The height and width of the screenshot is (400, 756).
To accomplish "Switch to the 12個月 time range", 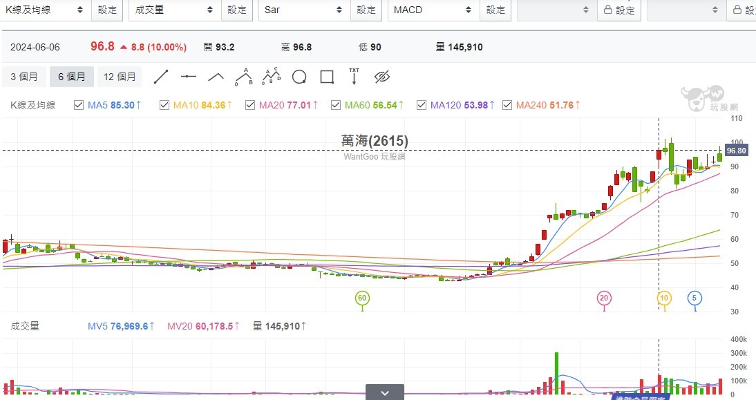I will point(119,77).
